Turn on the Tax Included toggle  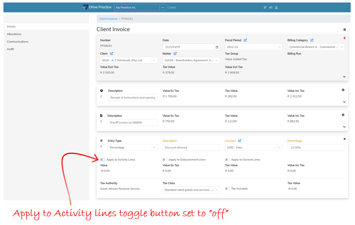coord(227,189)
